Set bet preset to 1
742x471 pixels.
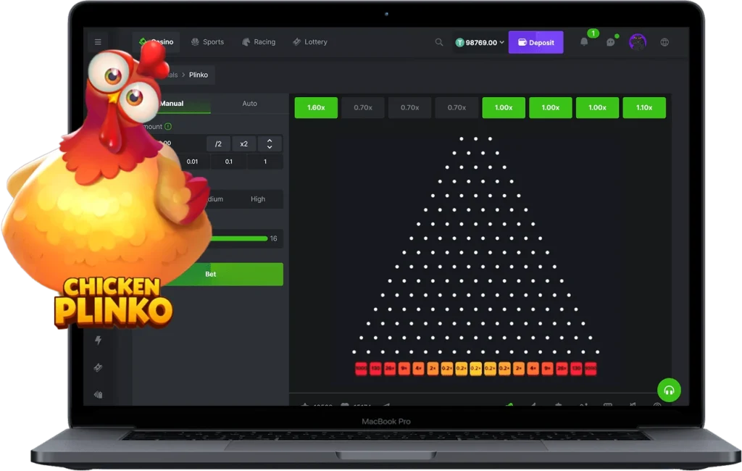(265, 162)
